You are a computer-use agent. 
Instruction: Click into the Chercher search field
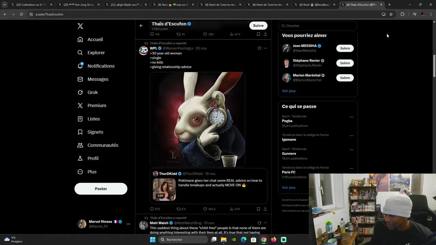[x=318, y=26]
